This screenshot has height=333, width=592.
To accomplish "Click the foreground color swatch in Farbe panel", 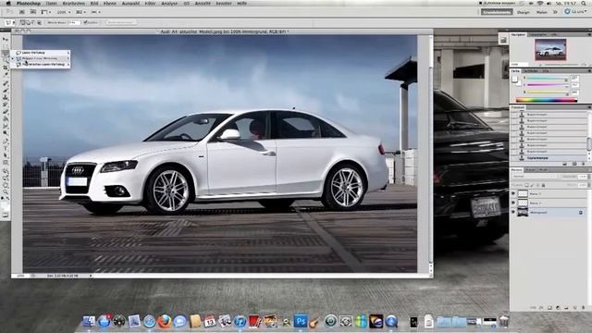I will [x=514, y=79].
